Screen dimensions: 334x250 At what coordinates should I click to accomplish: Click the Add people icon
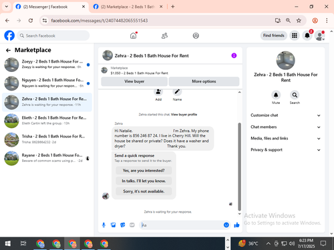(x=158, y=92)
